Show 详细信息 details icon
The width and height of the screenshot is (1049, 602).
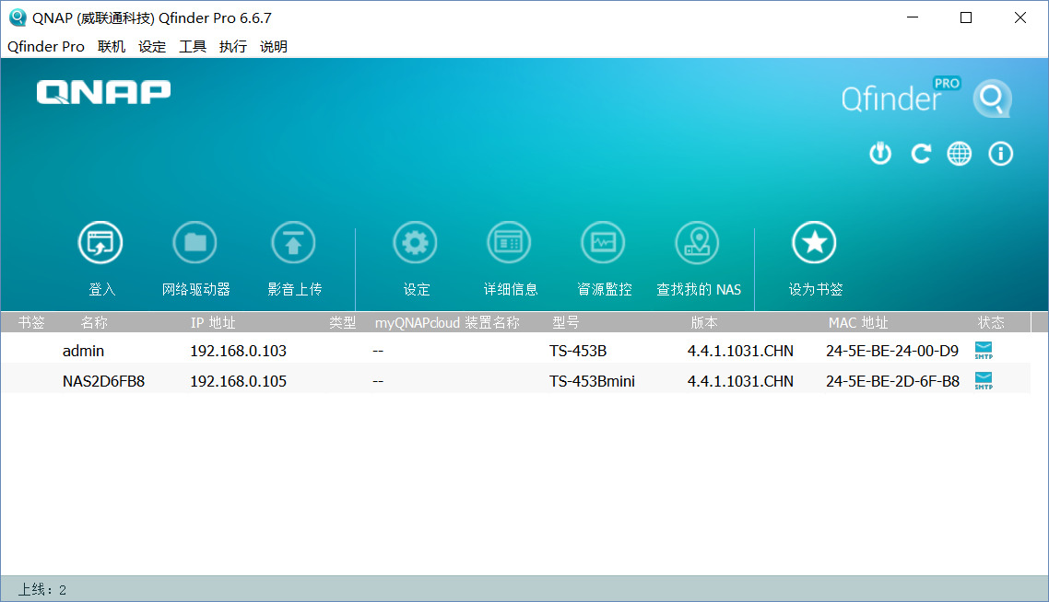pos(509,242)
